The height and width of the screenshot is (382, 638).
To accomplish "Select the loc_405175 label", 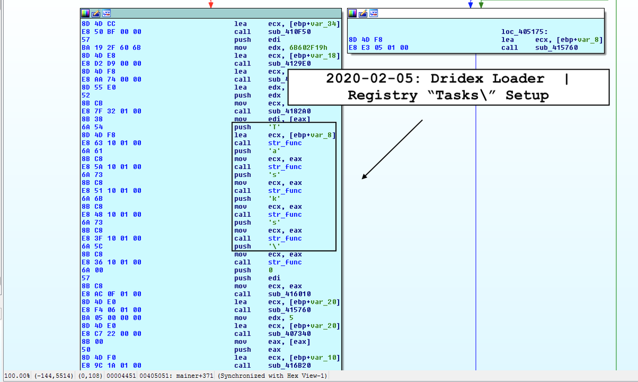I will pyautogui.click(x=524, y=32).
